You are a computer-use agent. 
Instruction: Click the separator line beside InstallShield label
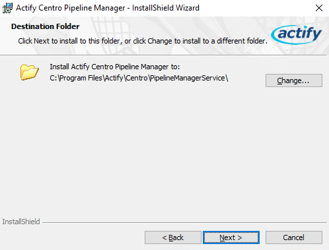point(184,222)
